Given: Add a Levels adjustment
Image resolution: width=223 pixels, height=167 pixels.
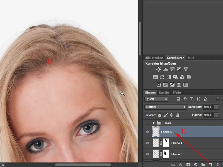Looking at the screenshot, I should 165,69.
